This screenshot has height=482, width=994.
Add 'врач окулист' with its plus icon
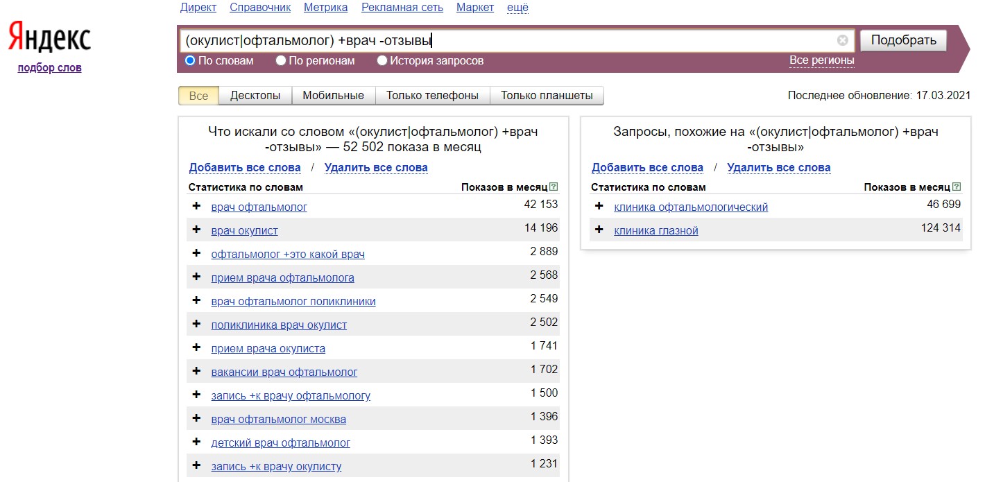coord(196,230)
